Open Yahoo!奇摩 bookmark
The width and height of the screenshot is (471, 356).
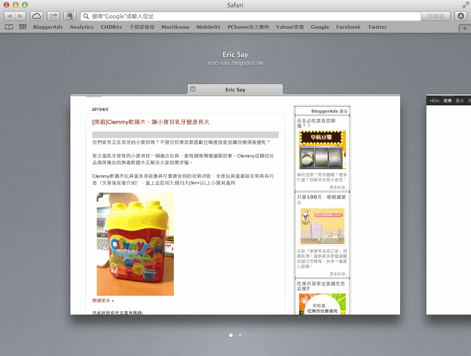[x=290, y=27]
